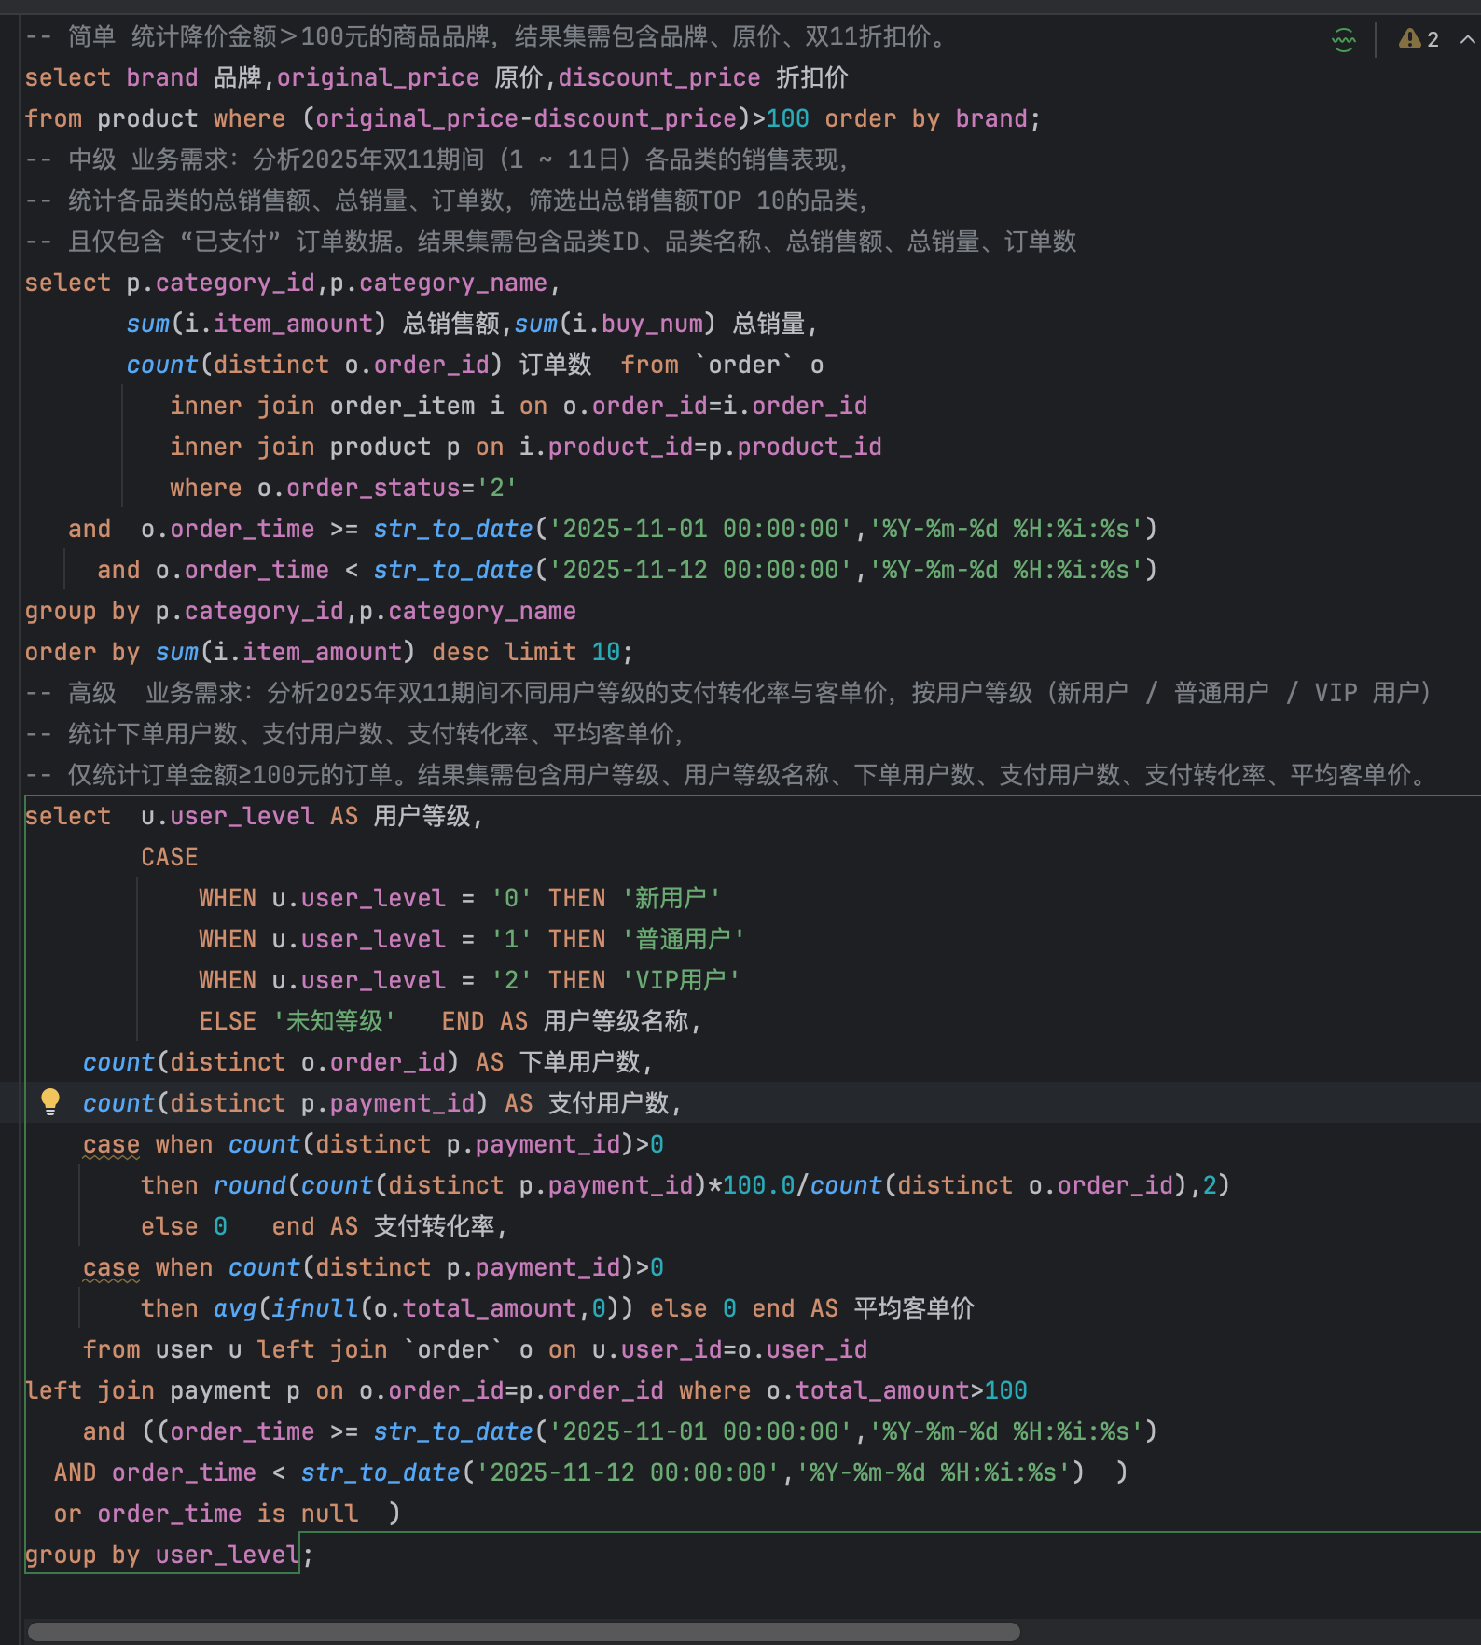Click 'user_level;' on the final group by line
1481x1645 pixels.
click(234, 1555)
